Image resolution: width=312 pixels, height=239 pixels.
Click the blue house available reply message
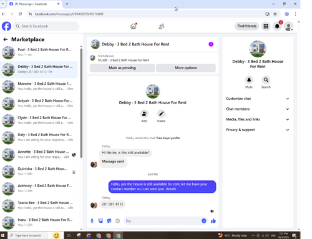(x=162, y=187)
